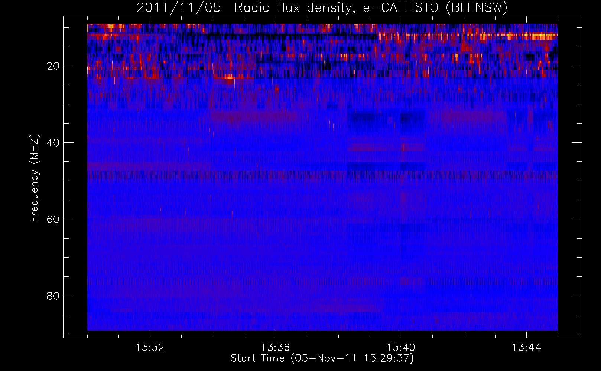
Task: Click the 'Start Time (05-Nov-11 13:29:37)' label
Action: 322,358
